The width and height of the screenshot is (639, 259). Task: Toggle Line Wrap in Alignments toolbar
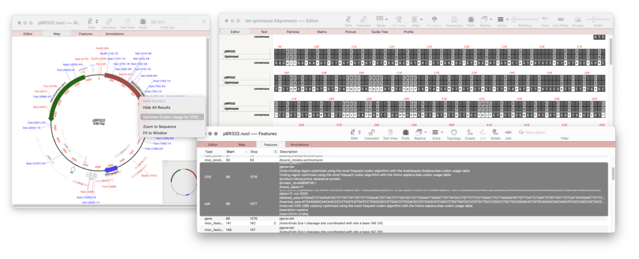(561, 19)
